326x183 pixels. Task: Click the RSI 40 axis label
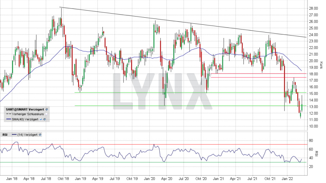[311, 158]
